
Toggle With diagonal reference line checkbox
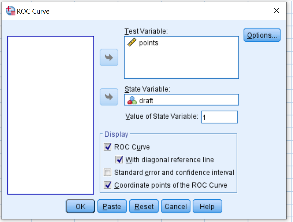point(119,160)
